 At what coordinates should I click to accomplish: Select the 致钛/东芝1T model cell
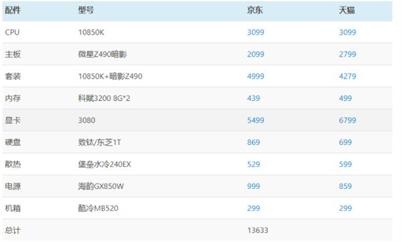pos(99,142)
